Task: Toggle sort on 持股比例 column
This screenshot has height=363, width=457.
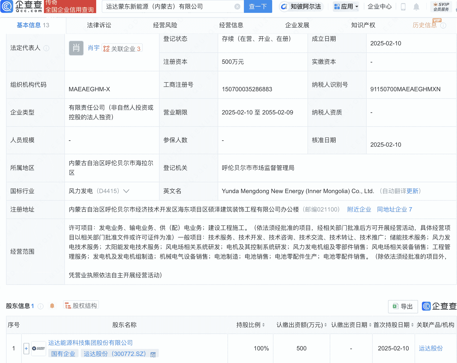Action: click(x=263, y=325)
